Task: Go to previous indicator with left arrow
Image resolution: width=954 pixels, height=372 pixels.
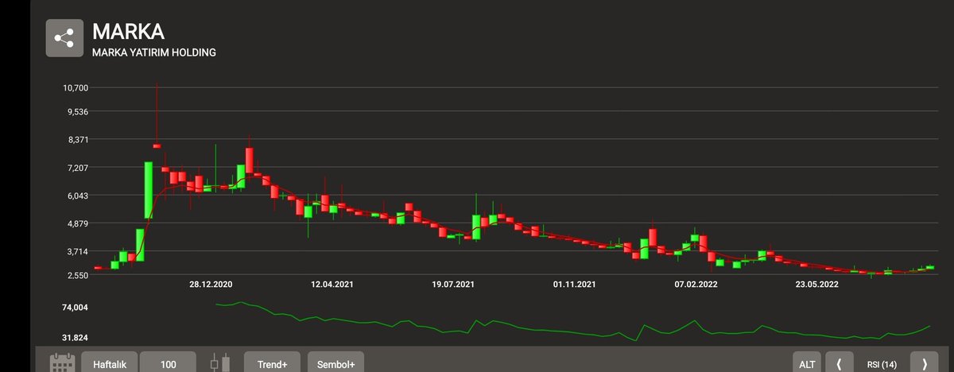Action: [x=839, y=363]
